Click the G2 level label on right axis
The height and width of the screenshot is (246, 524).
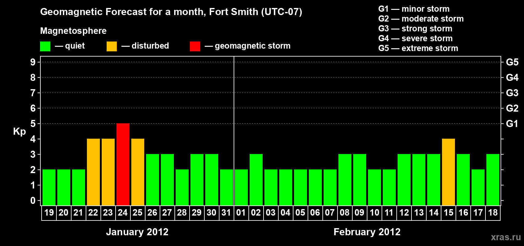512,108
